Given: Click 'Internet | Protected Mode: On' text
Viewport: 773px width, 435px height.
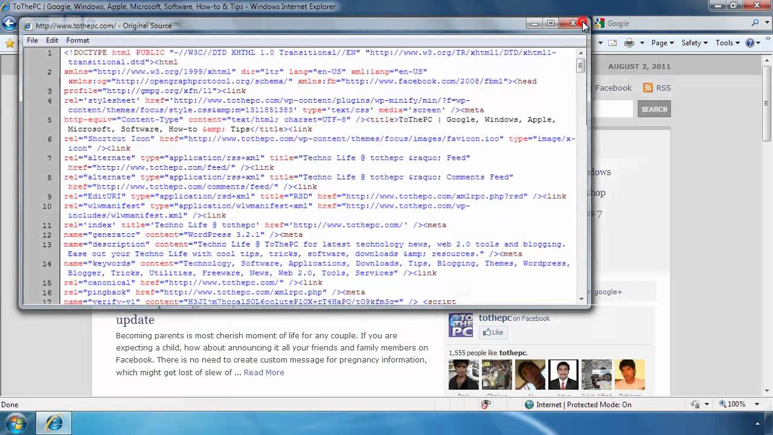Looking at the screenshot, I should (584, 405).
